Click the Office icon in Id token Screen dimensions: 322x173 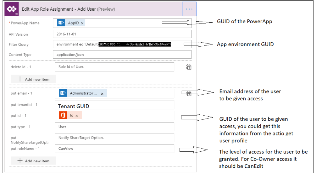63,115
